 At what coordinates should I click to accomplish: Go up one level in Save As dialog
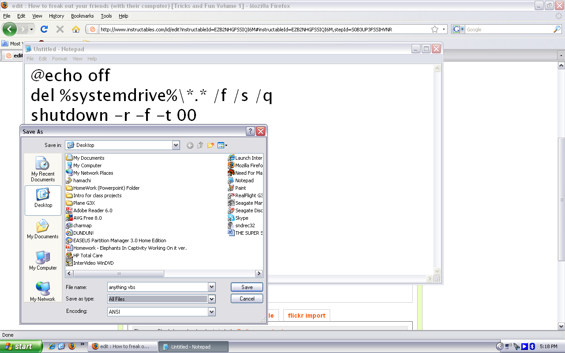[200, 145]
